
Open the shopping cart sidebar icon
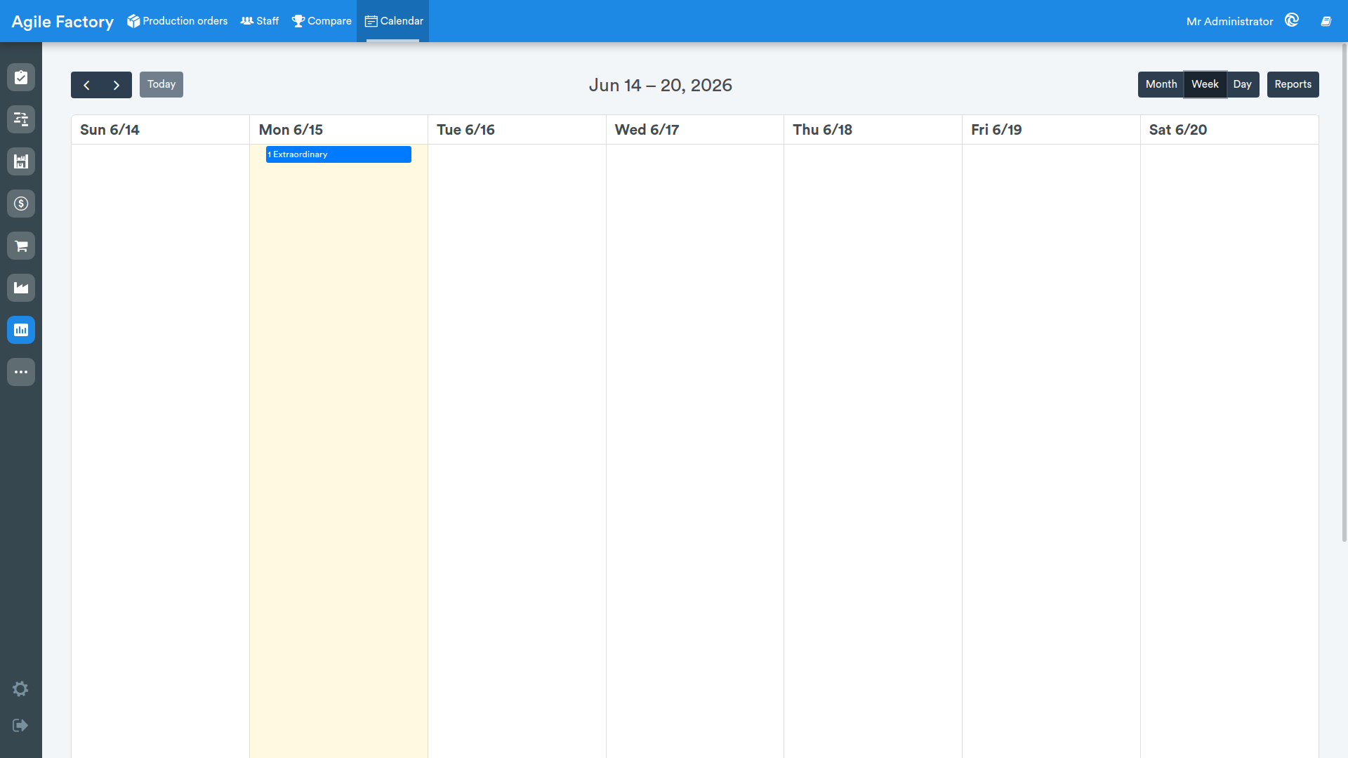point(21,246)
